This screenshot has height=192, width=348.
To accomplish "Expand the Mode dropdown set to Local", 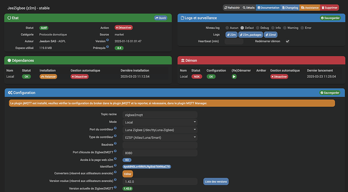I will [x=160, y=122].
